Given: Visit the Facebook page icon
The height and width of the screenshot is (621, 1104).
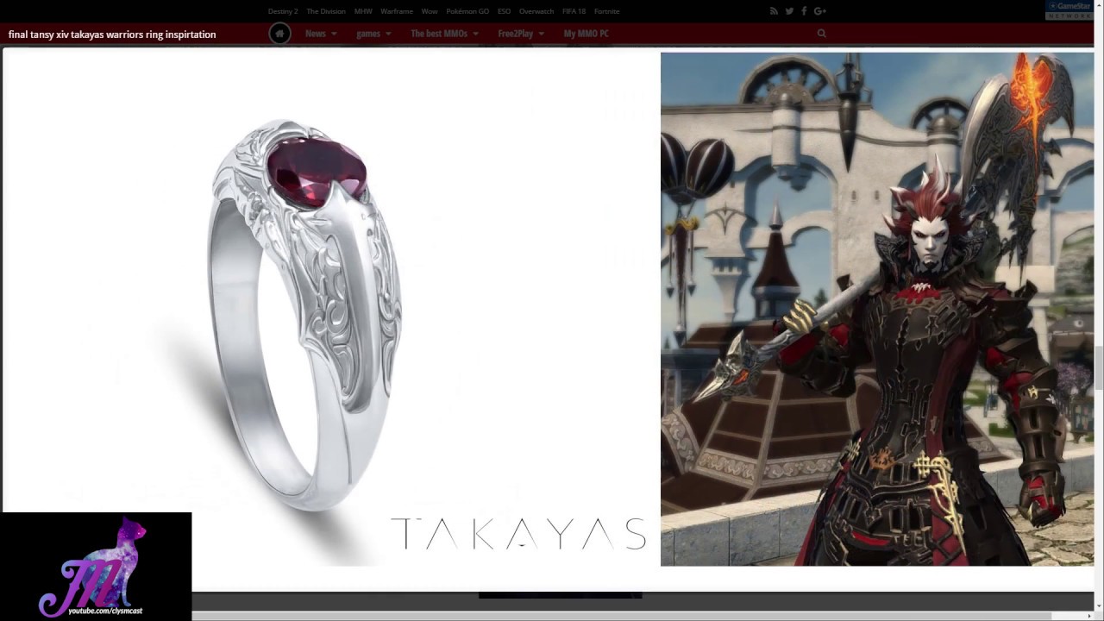Looking at the screenshot, I should pyautogui.click(x=804, y=11).
